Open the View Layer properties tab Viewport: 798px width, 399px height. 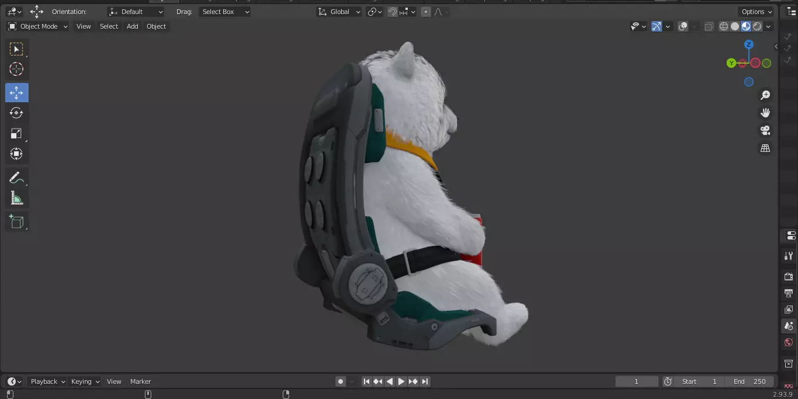[789, 310]
